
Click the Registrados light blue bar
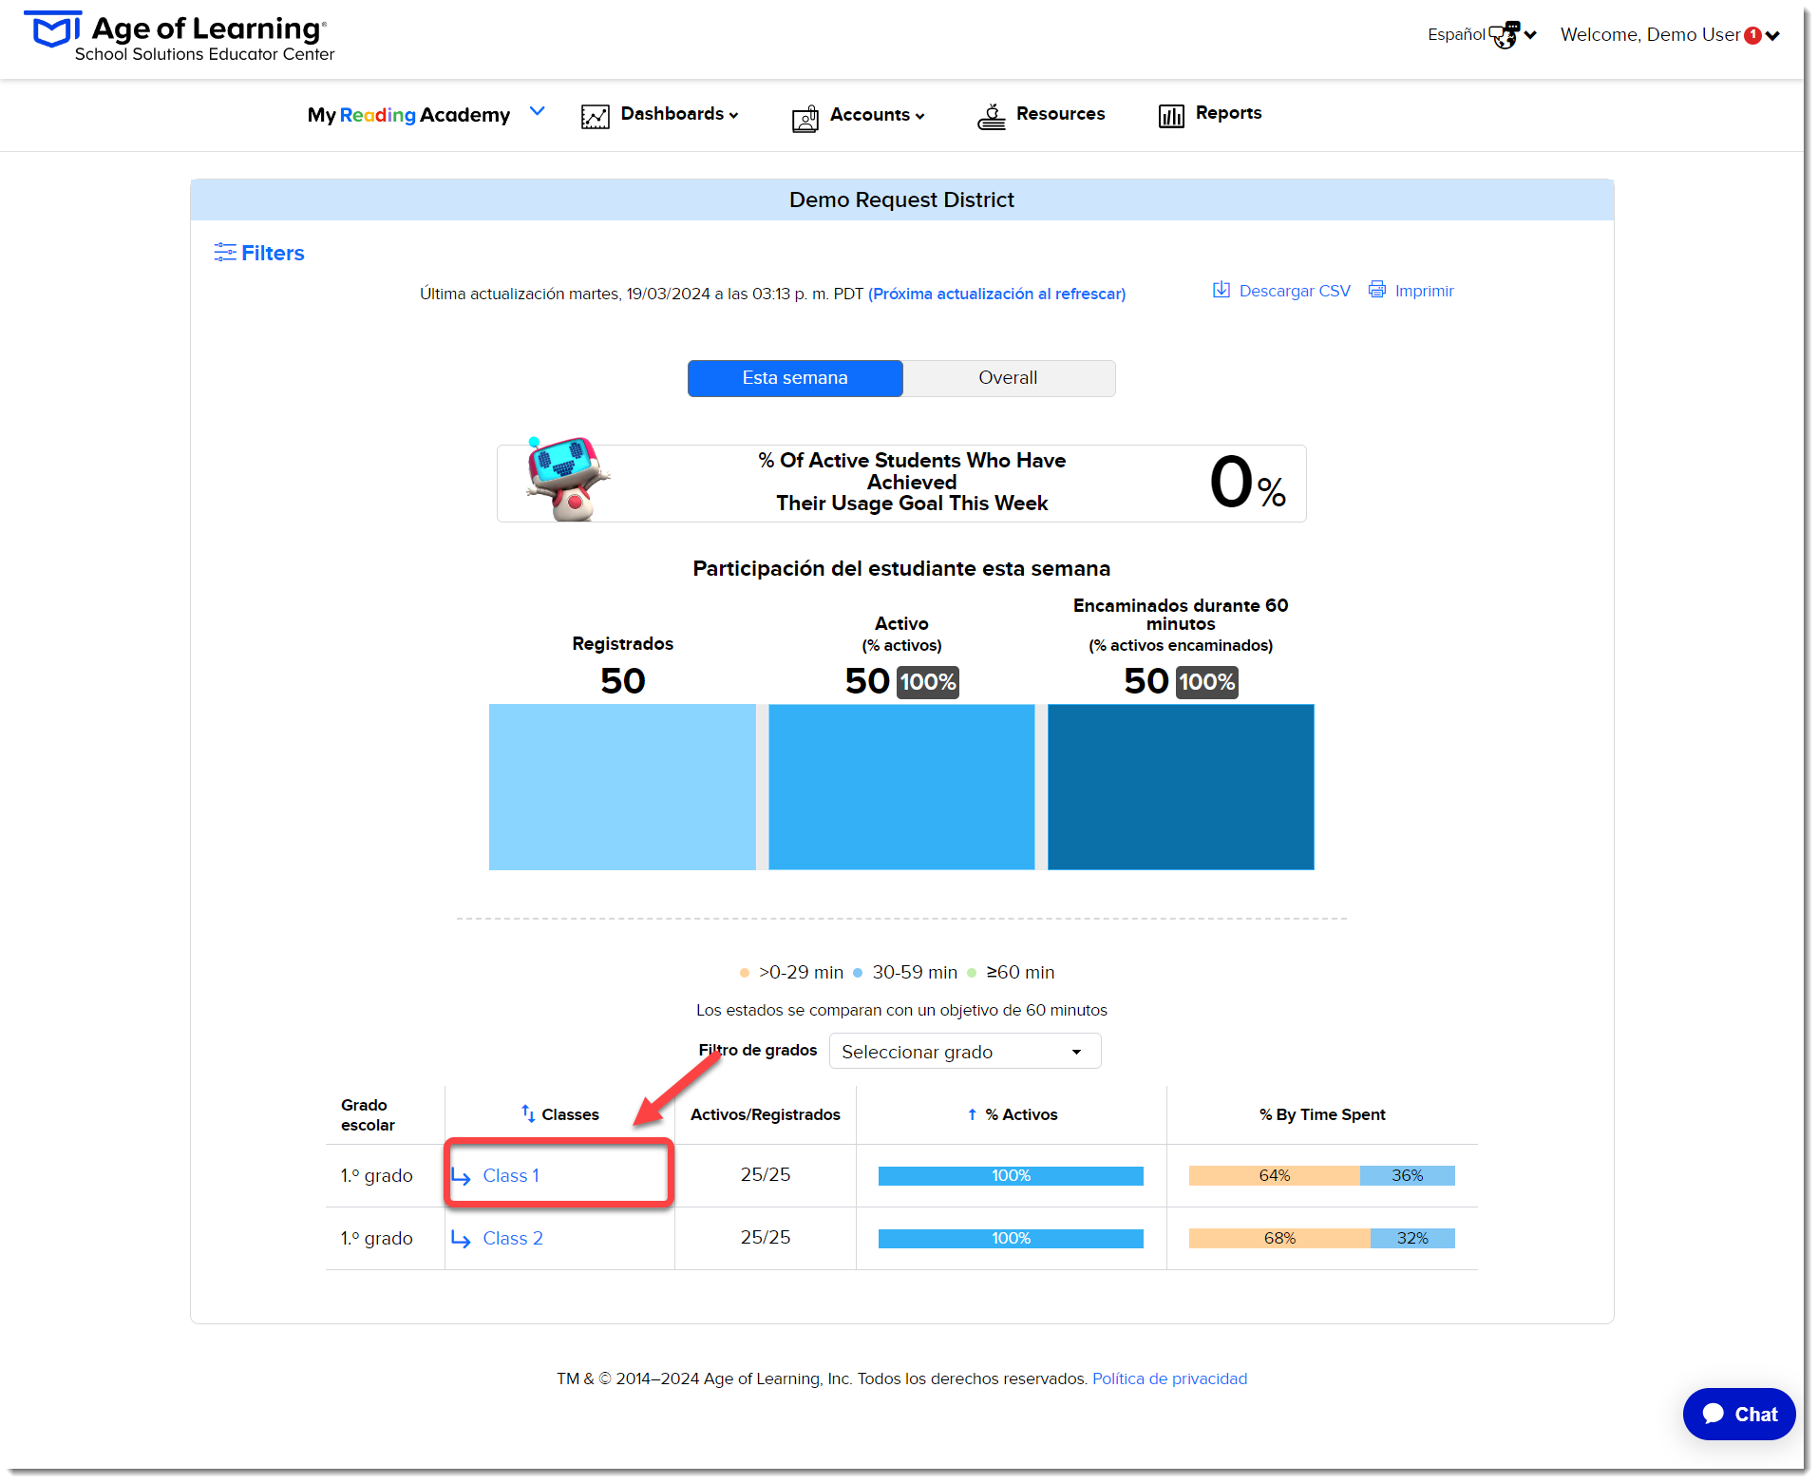(x=622, y=787)
